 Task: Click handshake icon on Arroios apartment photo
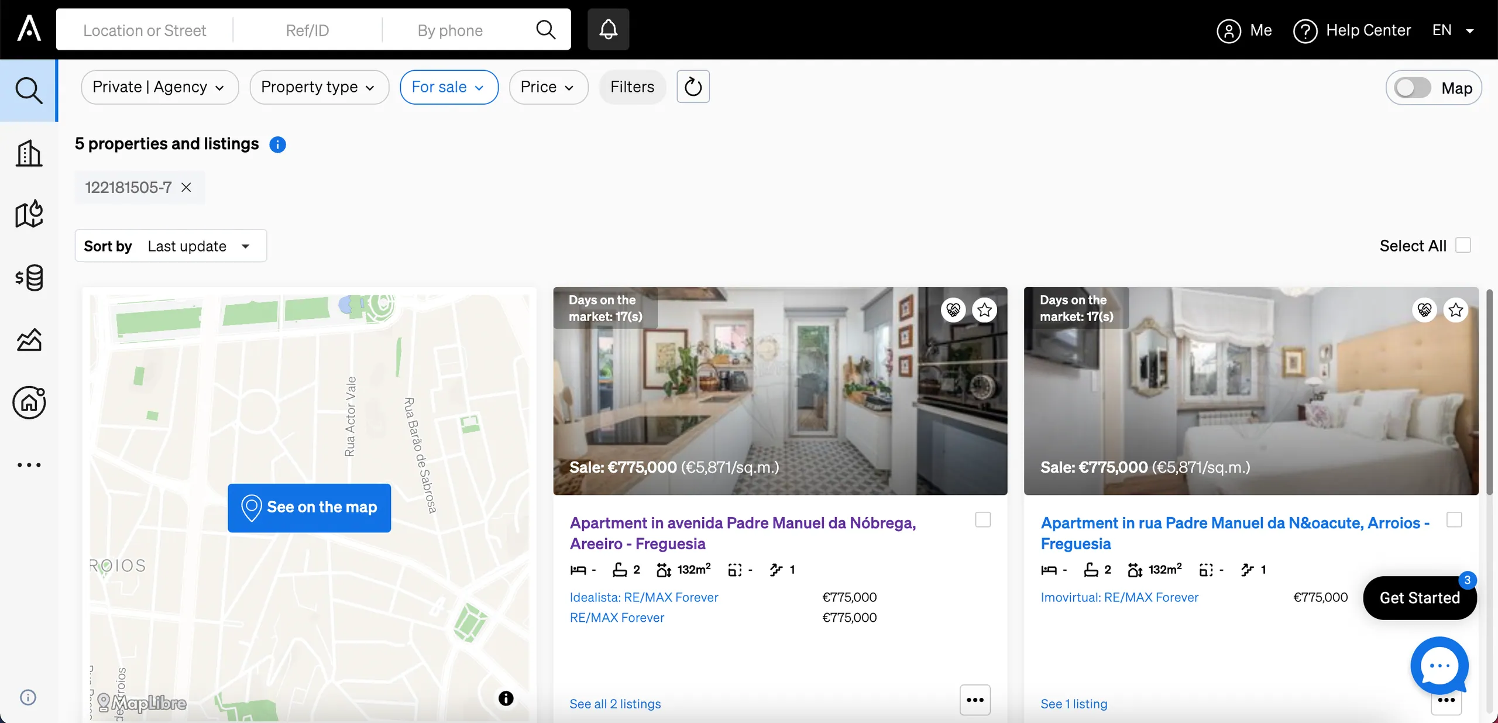pyautogui.click(x=1424, y=309)
